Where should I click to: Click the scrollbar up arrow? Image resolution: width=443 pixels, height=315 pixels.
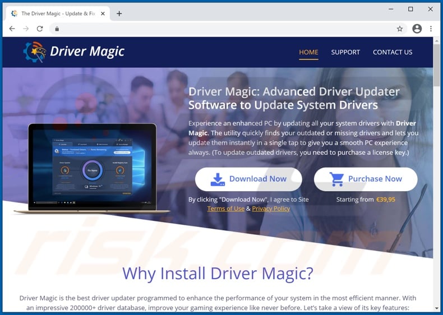coord(437,41)
